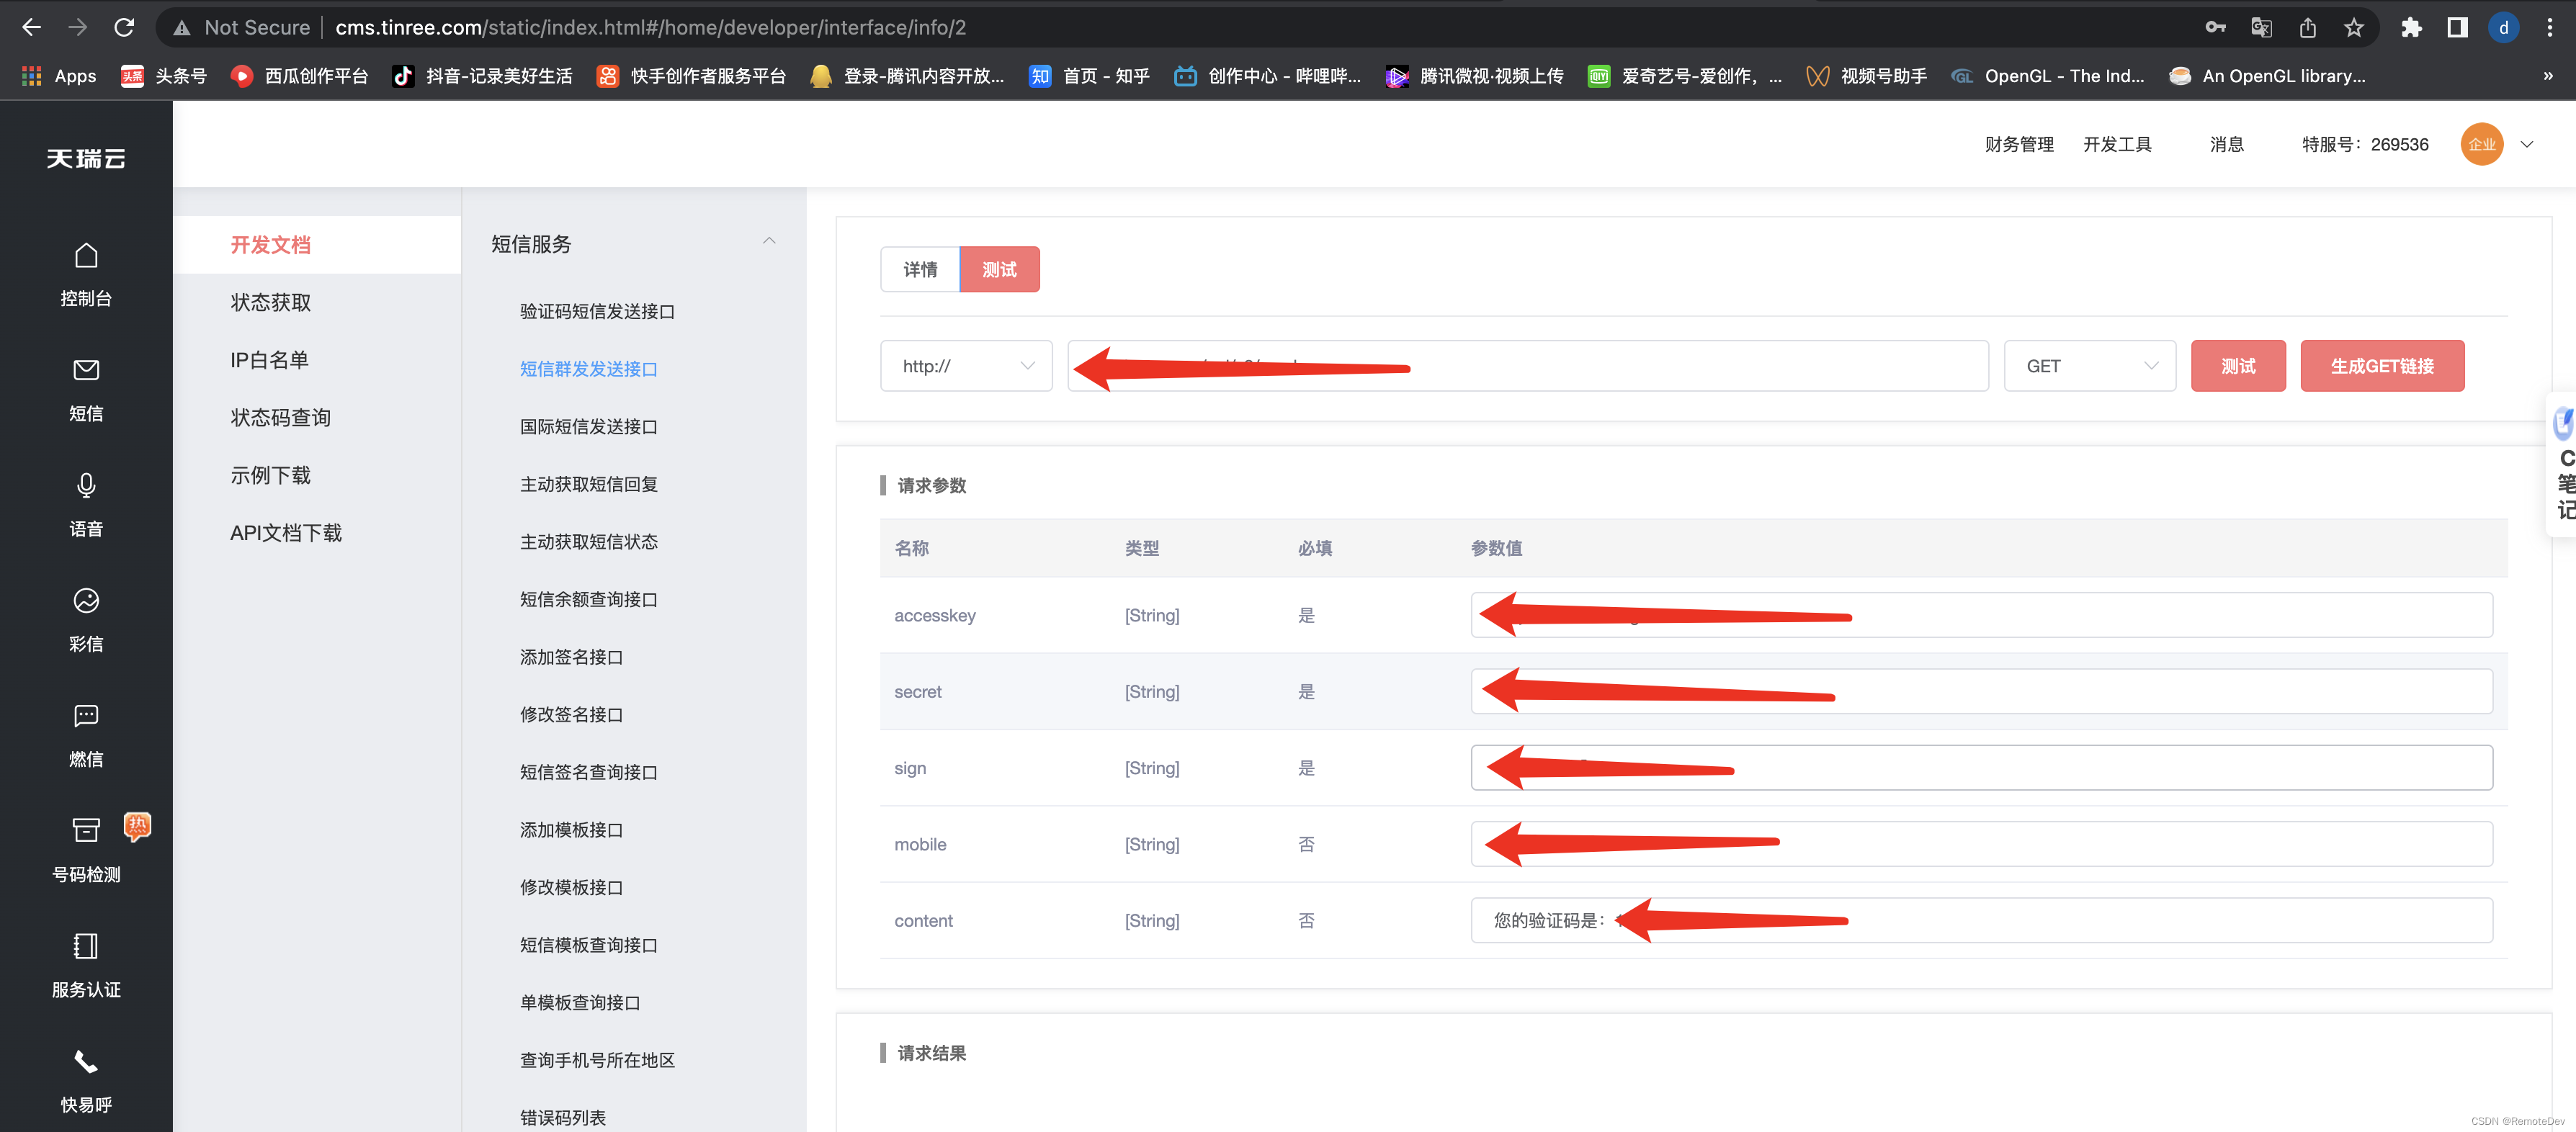Open the Chrome profile avatar d
Screen dimensions: 2576x1132
2504,28
